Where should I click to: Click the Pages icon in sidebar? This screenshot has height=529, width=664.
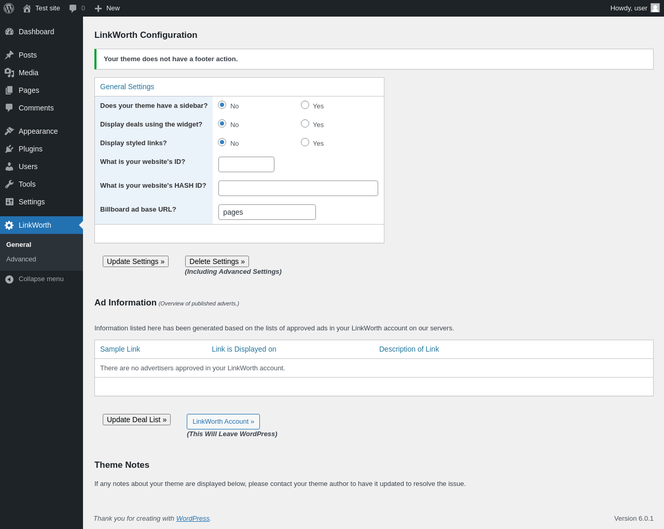coord(9,90)
